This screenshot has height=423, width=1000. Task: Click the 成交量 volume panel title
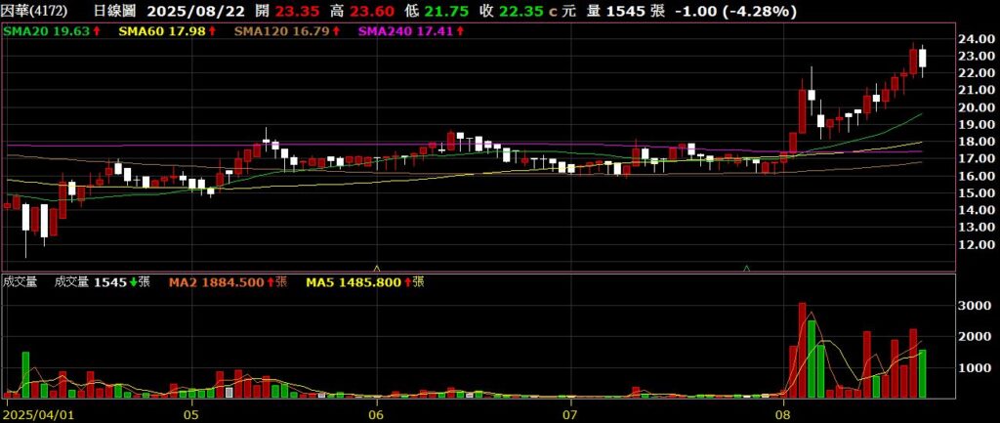click(x=20, y=282)
